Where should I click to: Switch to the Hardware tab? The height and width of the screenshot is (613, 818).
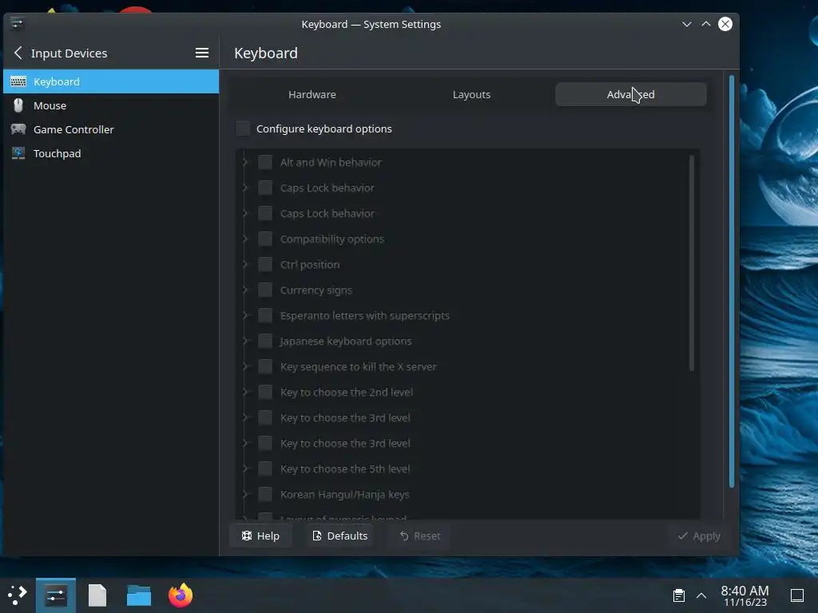click(x=312, y=94)
